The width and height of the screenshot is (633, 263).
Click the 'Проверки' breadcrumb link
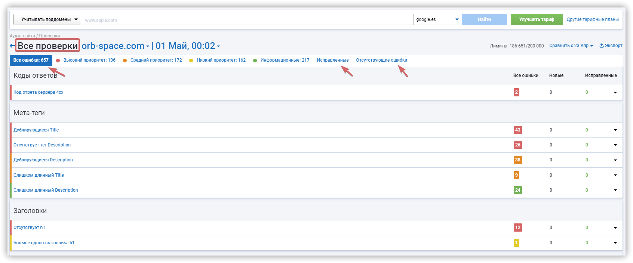pyautogui.click(x=49, y=36)
